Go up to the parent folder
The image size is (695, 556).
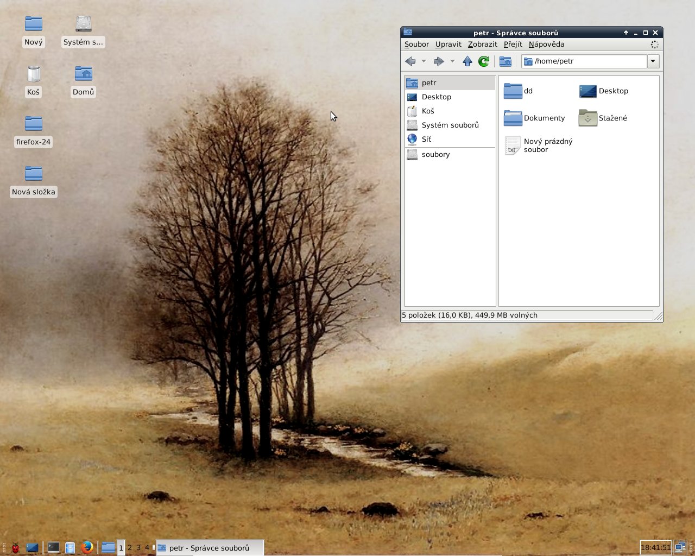pos(467,61)
